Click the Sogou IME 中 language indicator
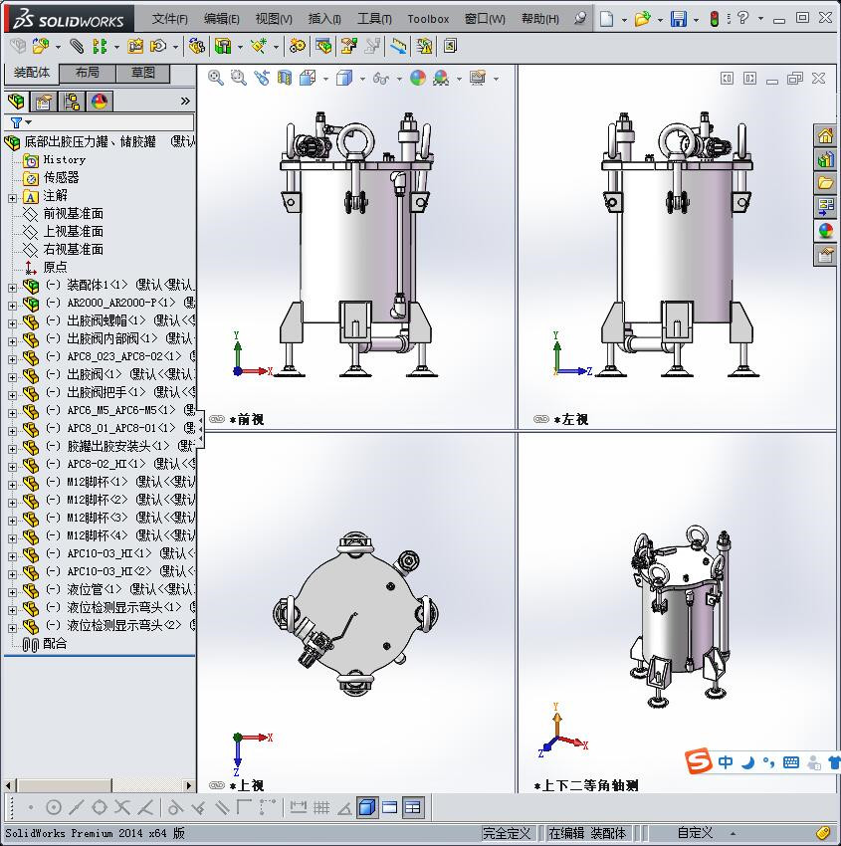 pyautogui.click(x=726, y=761)
